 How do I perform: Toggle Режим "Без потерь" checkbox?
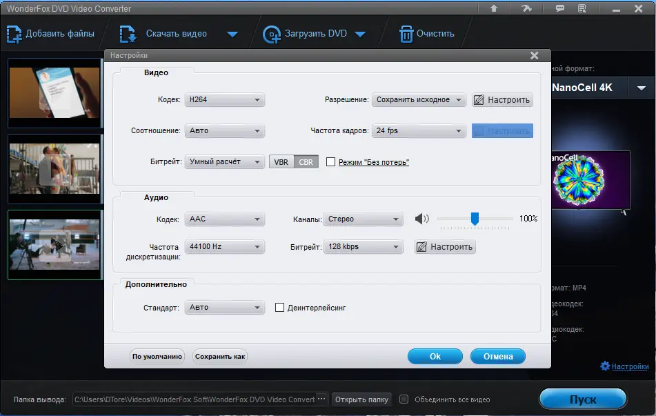[330, 161]
